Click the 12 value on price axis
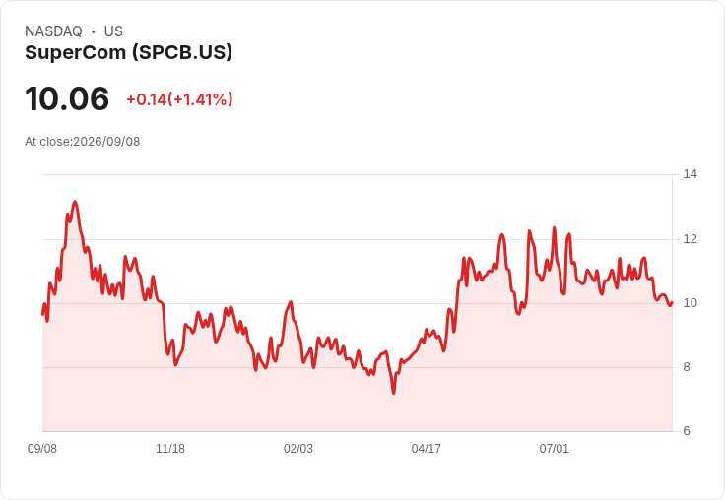This screenshot has height=500, width=725. (x=691, y=239)
